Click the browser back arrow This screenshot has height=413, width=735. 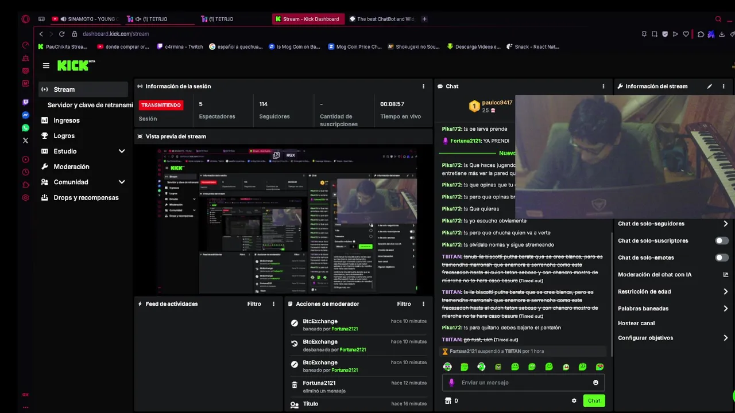[41, 34]
